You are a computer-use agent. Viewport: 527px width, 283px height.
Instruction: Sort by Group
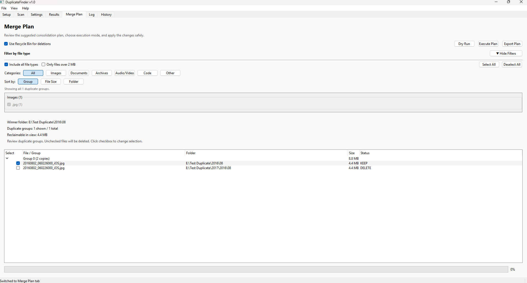[x=28, y=82]
